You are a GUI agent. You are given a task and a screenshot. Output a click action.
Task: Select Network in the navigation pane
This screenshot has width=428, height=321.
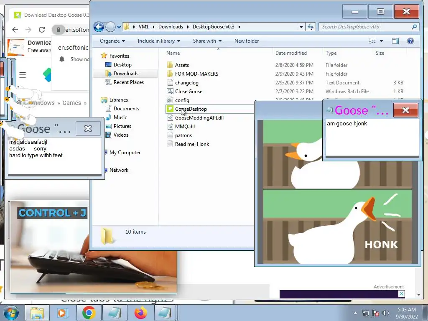[x=119, y=170]
